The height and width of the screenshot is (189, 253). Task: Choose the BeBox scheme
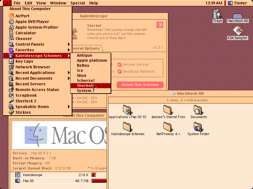click(91, 66)
